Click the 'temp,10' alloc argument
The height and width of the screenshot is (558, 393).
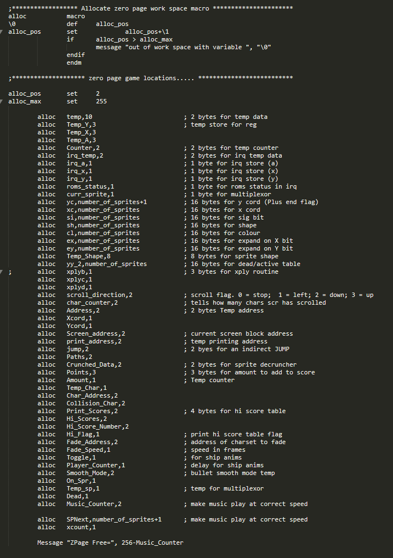79,117
